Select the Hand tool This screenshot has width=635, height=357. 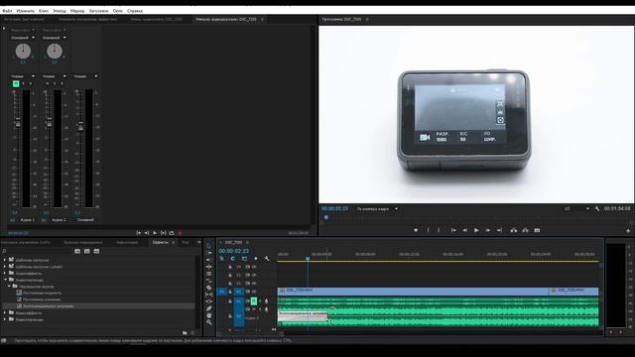(x=209, y=315)
